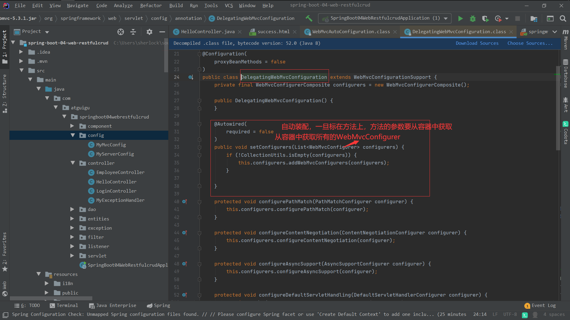Open the run configuration dropdown

coord(446,18)
